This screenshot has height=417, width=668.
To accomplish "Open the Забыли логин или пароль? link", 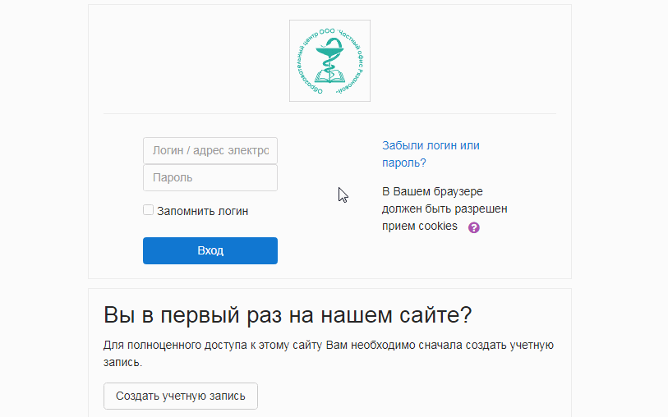I will (431, 154).
